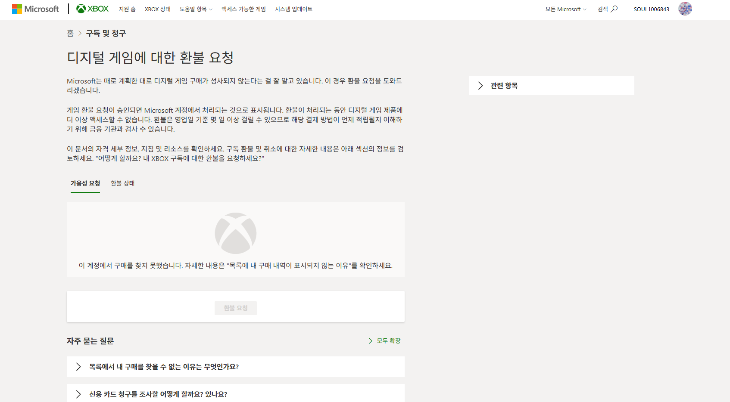Go to 액세스 가능한 게임
The width and height of the screenshot is (730, 402).
tap(243, 9)
